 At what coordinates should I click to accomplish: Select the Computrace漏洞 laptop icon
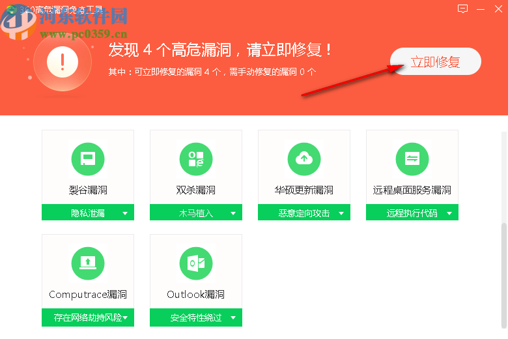click(x=88, y=263)
